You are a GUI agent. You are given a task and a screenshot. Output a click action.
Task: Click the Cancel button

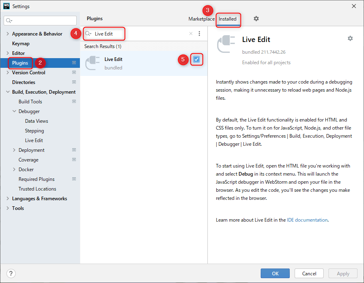[x=309, y=273]
